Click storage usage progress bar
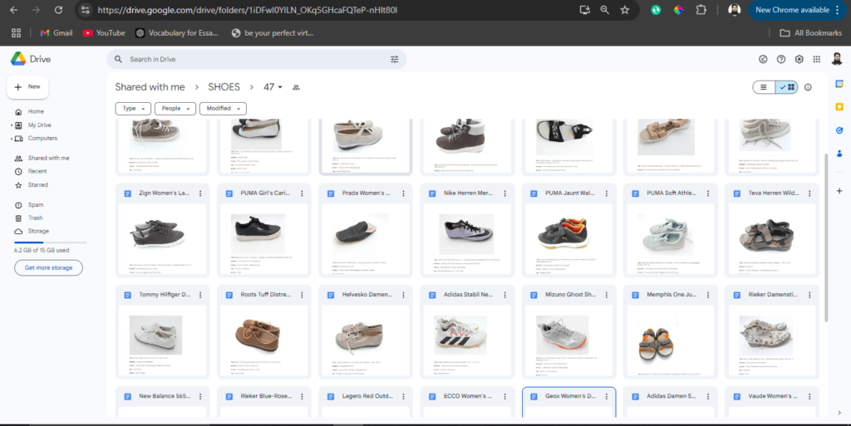 50,242
